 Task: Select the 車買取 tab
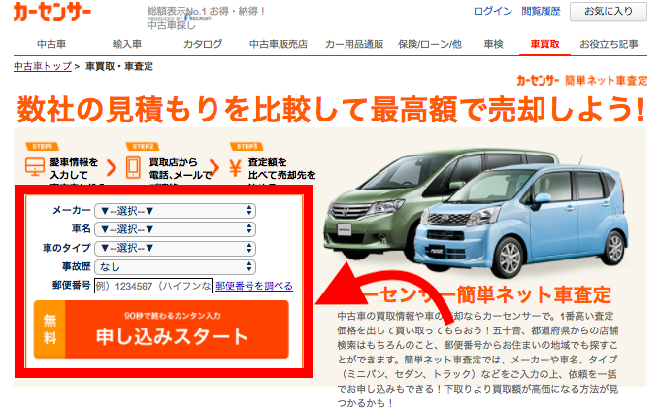coord(544,44)
